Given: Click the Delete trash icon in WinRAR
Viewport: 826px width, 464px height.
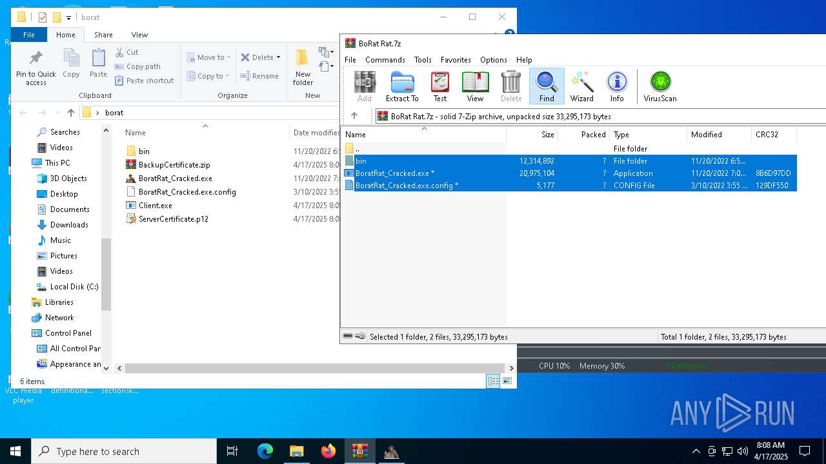Looking at the screenshot, I should (x=511, y=86).
